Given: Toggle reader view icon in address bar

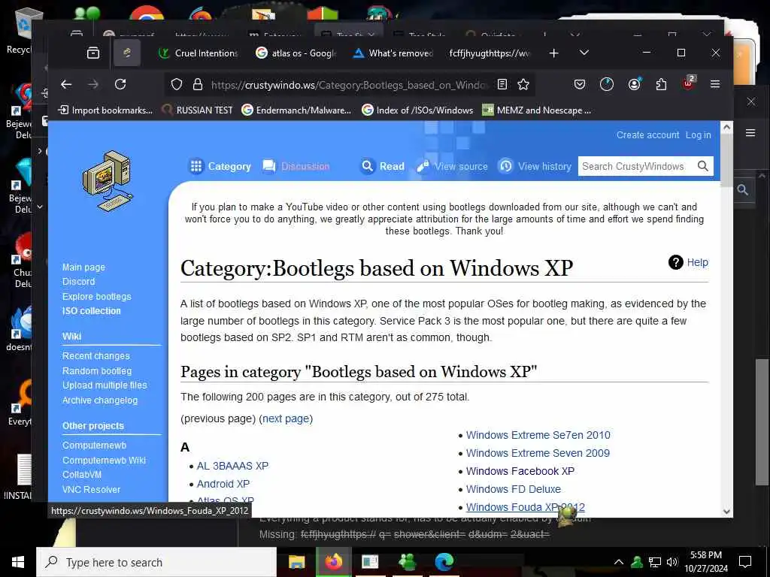Looking at the screenshot, I should pos(502,84).
